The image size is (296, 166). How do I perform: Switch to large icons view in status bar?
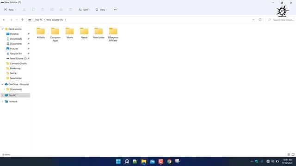pyautogui.click(x=293, y=154)
